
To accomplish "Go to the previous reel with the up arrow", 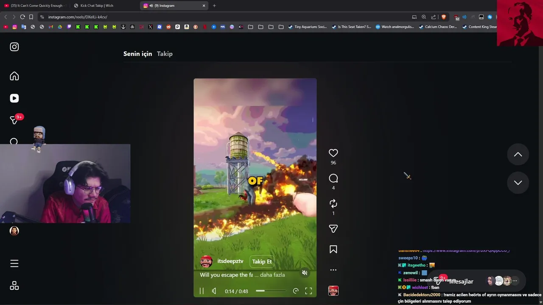I will point(518,155).
